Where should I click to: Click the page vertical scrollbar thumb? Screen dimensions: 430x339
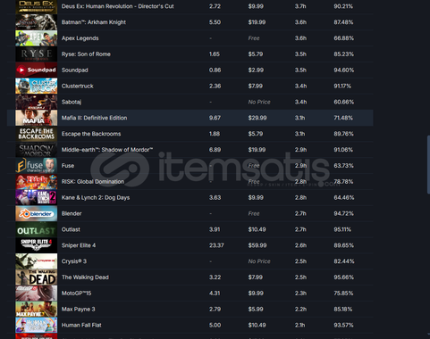coord(428,164)
